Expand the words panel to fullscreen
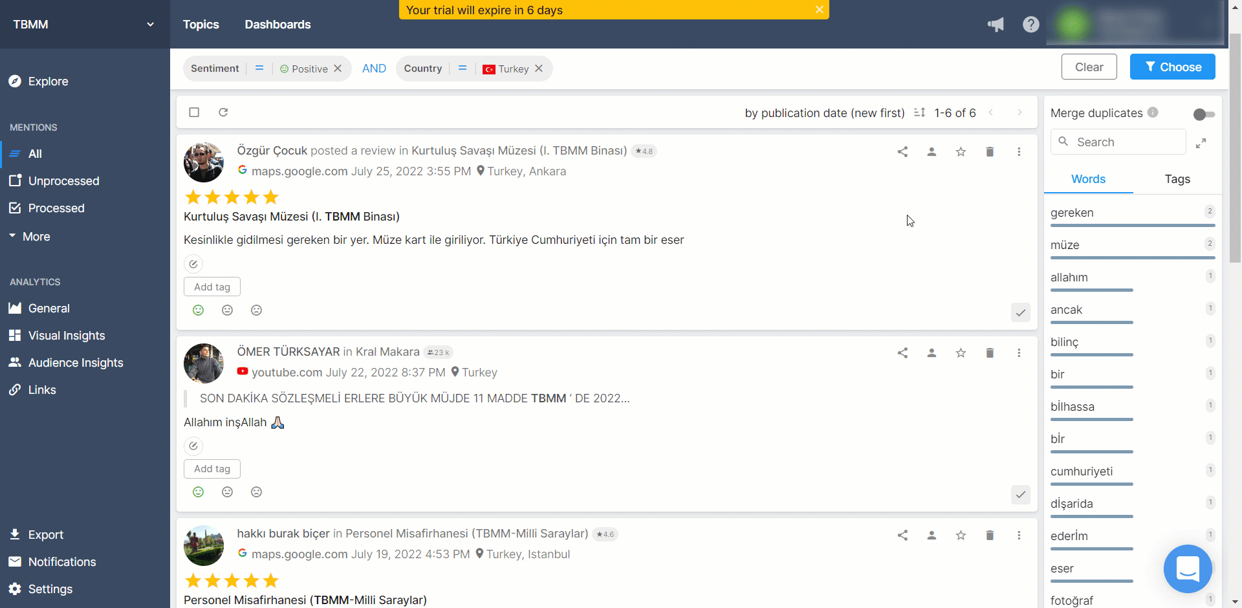 click(1201, 143)
